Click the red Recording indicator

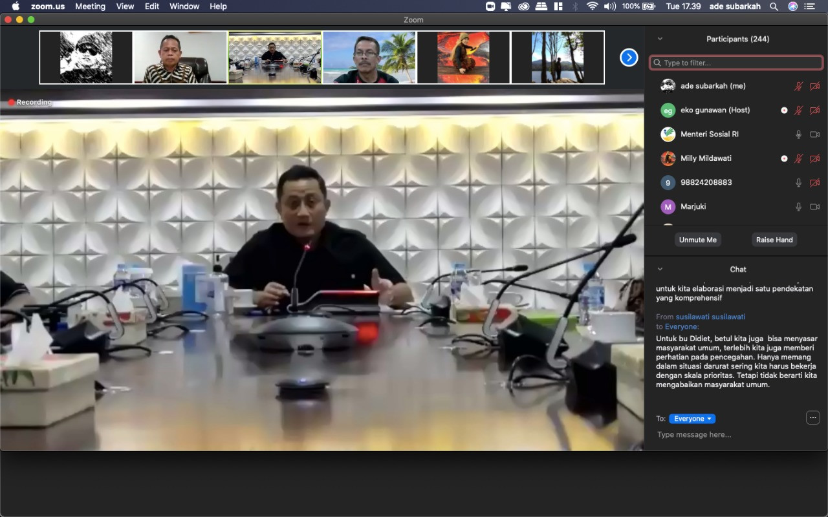30,102
